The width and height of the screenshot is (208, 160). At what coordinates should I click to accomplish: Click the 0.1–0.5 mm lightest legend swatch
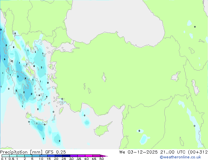pos(6,156)
